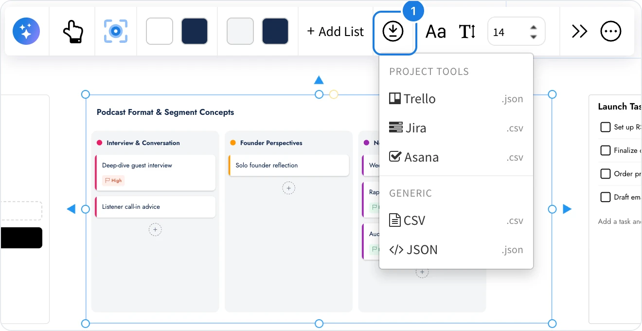Add card under Founder Perspectives list
642x331 pixels.
289,188
